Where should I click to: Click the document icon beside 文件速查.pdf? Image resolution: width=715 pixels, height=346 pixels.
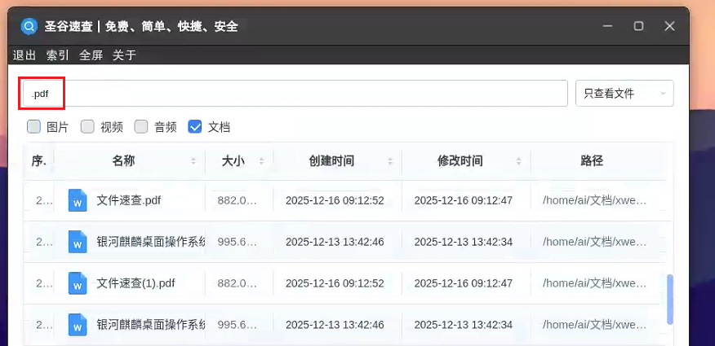click(78, 200)
